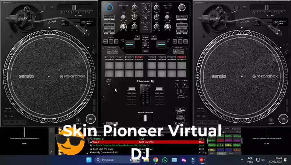The width and height of the screenshot is (291, 165).
Task: Click the beat right arrow button on mixer
Action: (154, 36)
